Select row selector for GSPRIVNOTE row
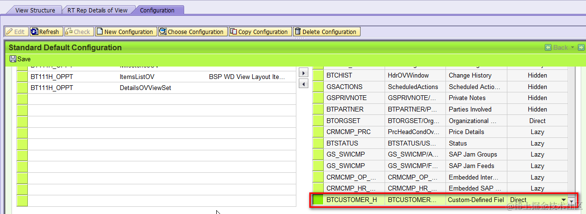The height and width of the screenshot is (214, 586). coord(318,98)
